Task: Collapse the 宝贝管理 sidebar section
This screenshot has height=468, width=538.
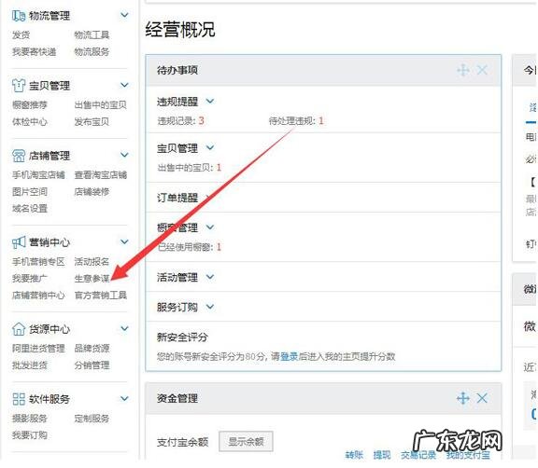Action: coord(124,85)
